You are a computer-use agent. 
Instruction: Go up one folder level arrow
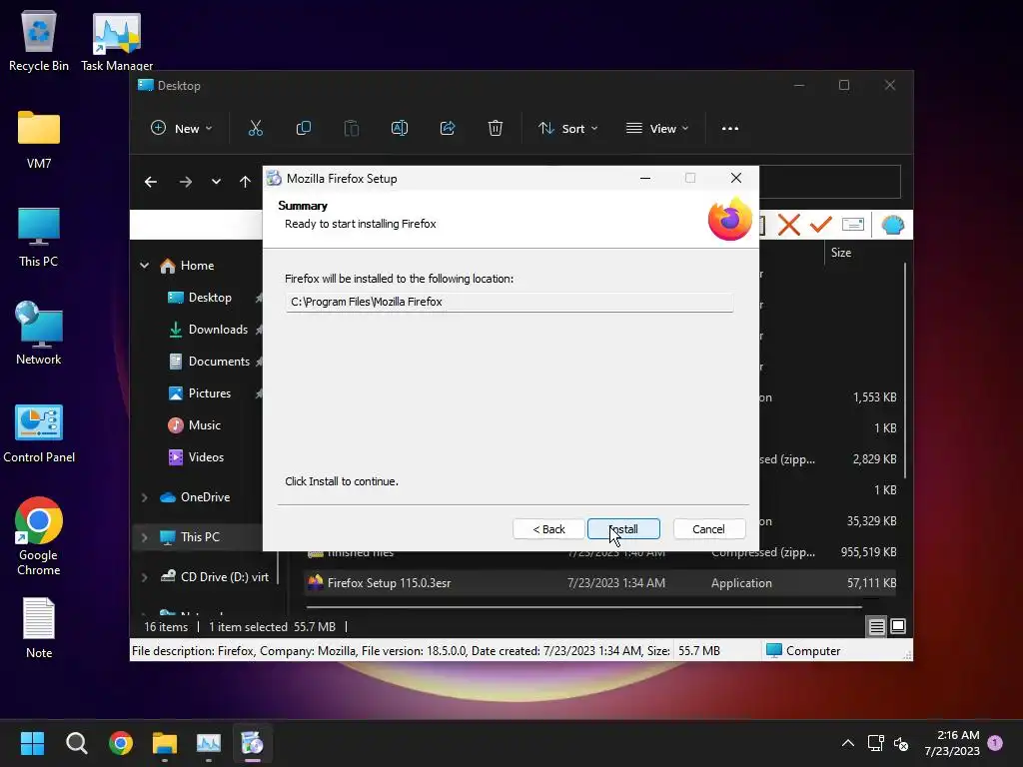click(x=246, y=182)
